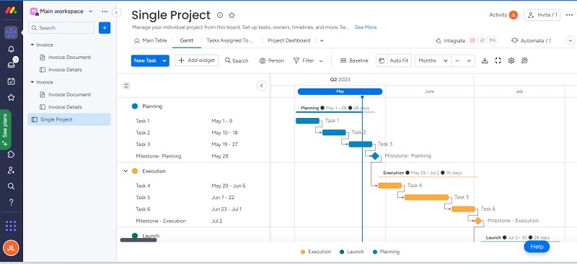Screen dimensions: 577x264
Task: Add a new view with plus tab
Action: (x=322, y=41)
